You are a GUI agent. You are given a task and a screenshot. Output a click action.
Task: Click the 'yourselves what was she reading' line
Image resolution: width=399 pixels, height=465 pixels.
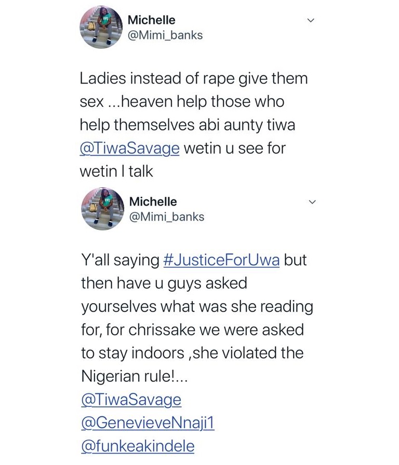tap(197, 306)
